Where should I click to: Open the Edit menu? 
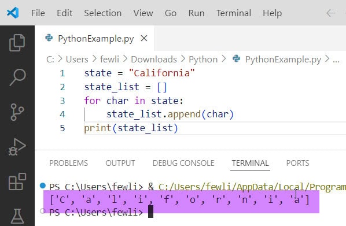point(64,13)
